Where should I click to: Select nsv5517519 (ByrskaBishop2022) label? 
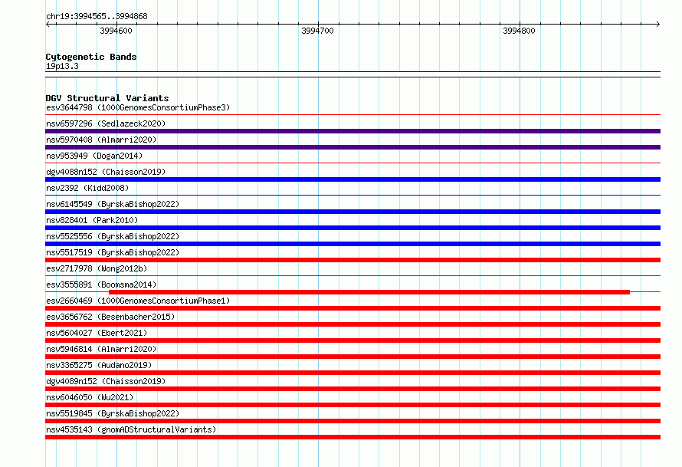coord(113,252)
